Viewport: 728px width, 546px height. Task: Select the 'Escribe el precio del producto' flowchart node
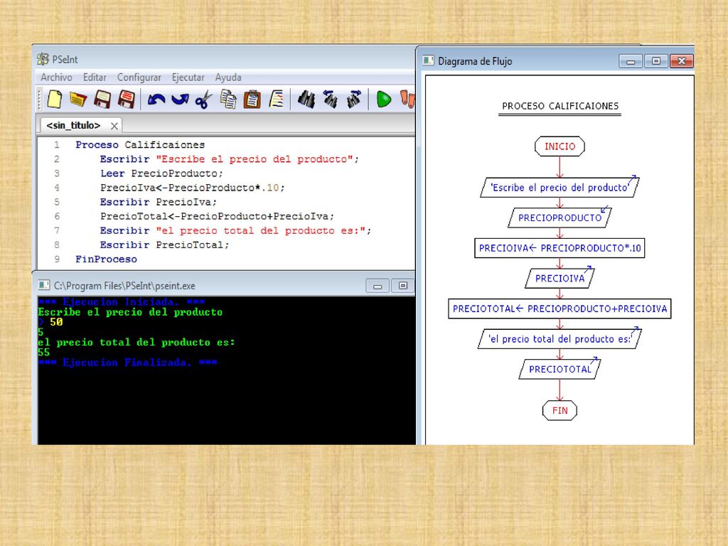[x=560, y=188]
